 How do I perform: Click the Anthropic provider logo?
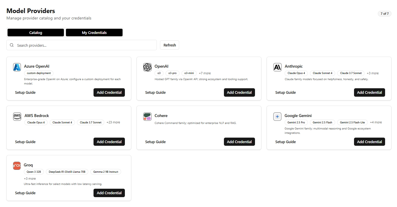(x=277, y=67)
